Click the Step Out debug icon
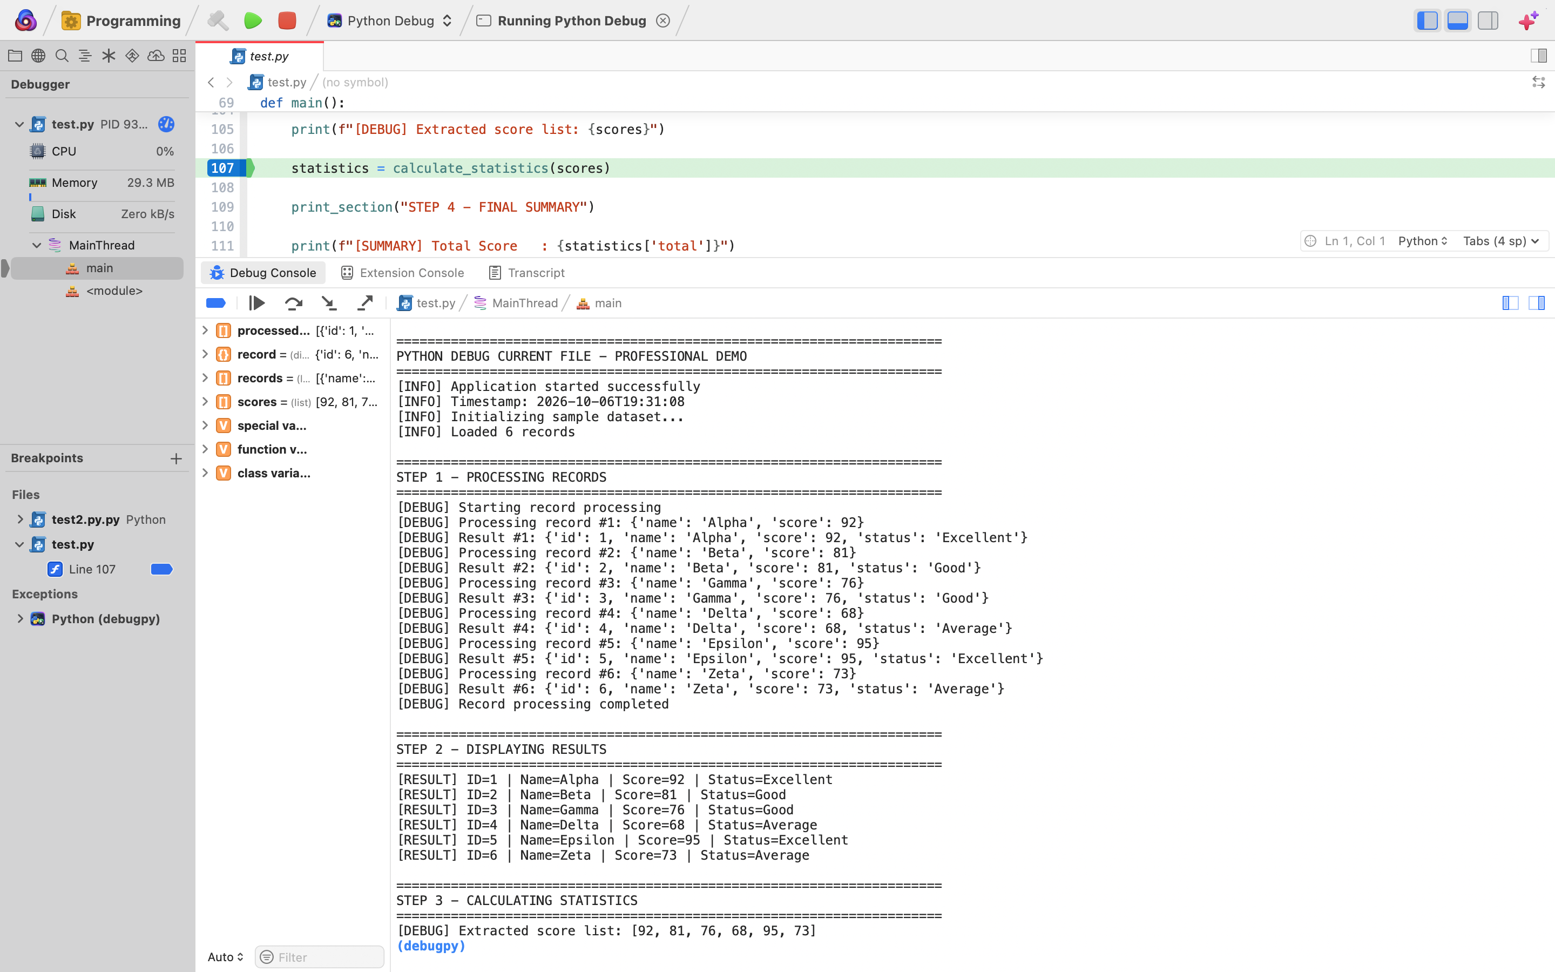Screen dimensions: 1555x972 click(365, 303)
